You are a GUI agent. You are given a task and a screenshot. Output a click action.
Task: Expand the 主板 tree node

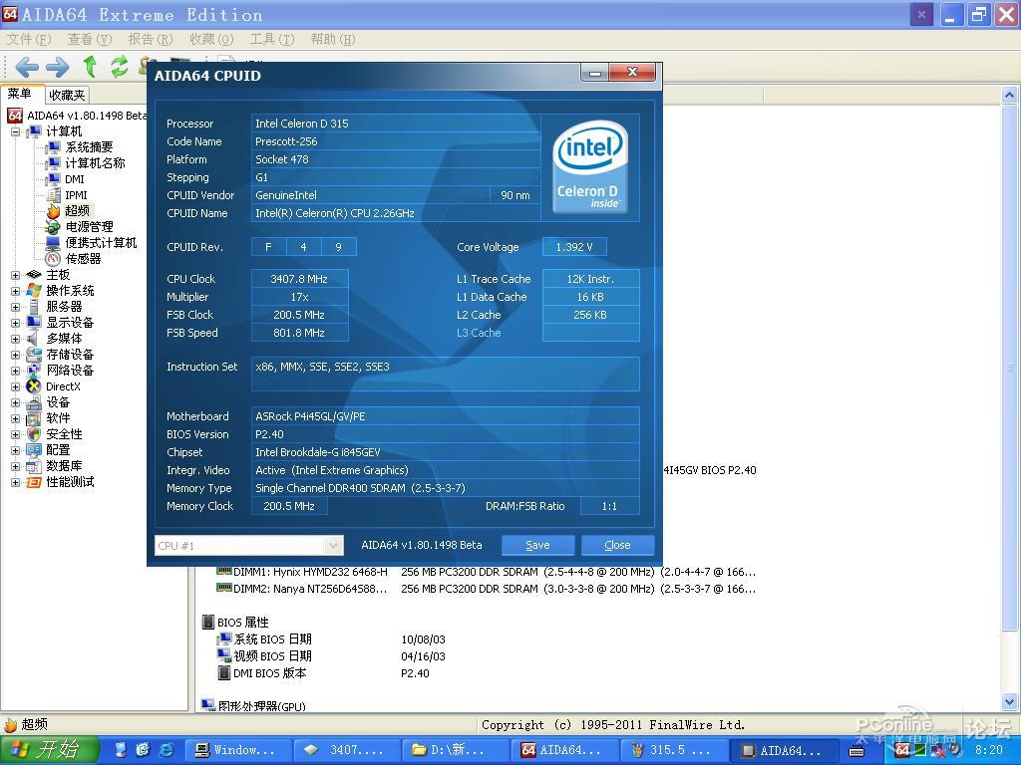click(x=15, y=275)
